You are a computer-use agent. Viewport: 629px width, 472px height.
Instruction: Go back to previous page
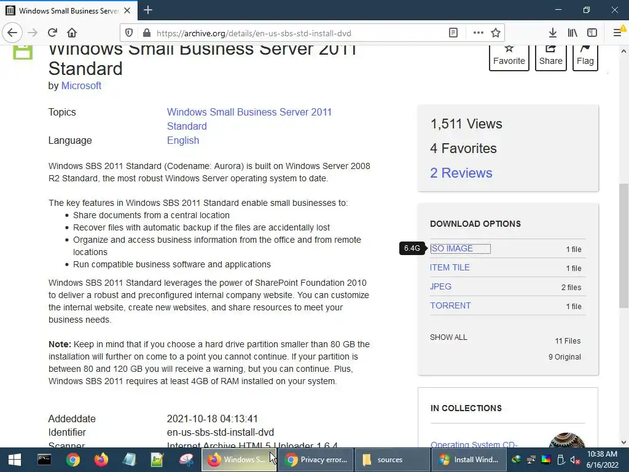[x=12, y=33]
